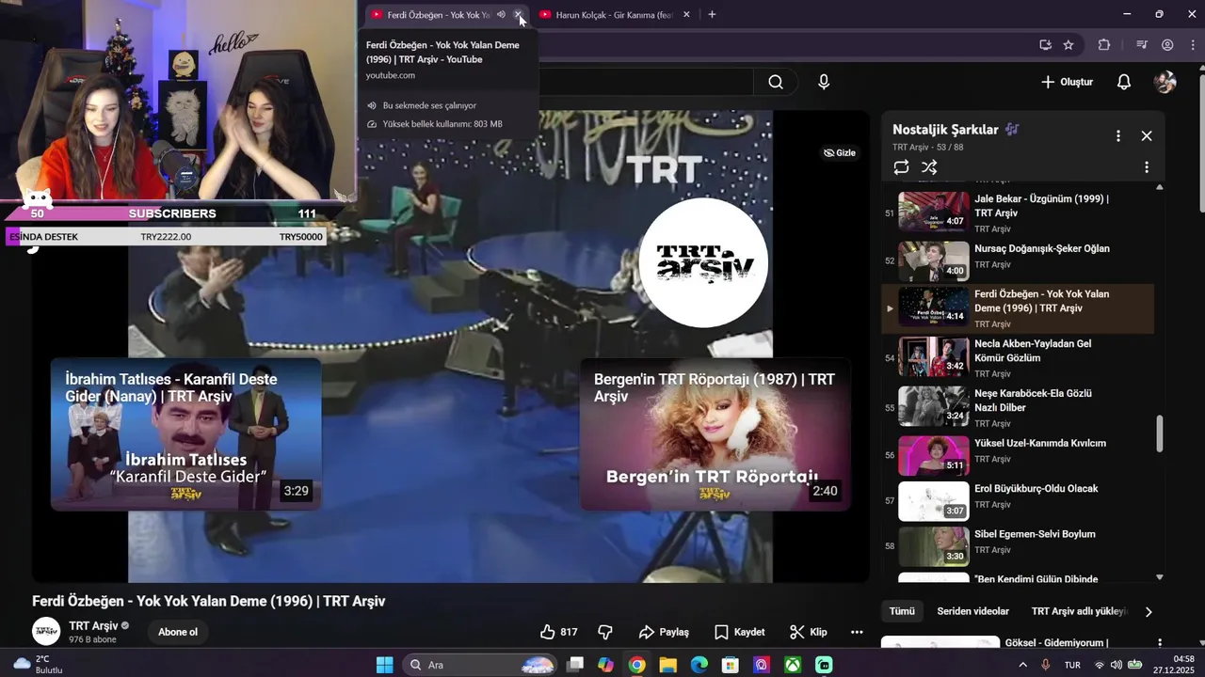Open three-dot menu below playlist close button
Screen dimensions: 1205x677
pyautogui.click(x=1147, y=167)
